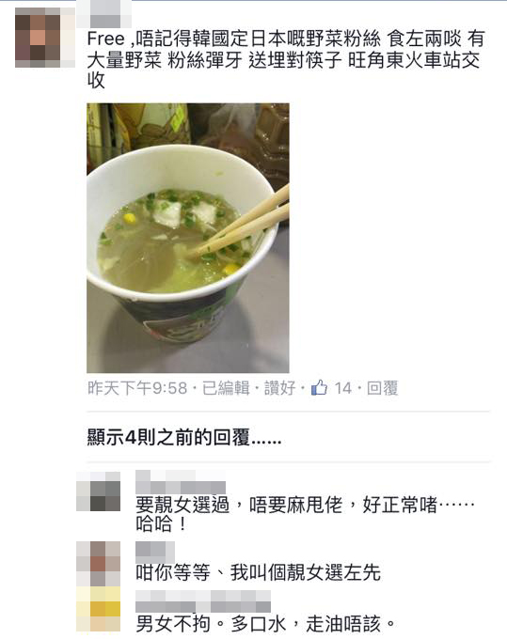Click commenter name above 要靚女選過 reply
Image resolution: width=507 pixels, height=639 pixels.
181,482
